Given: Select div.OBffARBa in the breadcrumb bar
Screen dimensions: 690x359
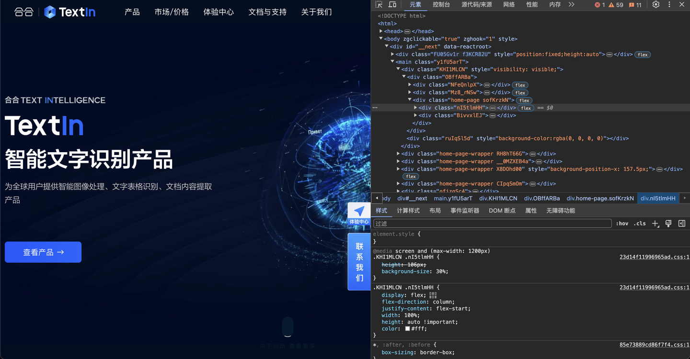Looking at the screenshot, I should point(542,198).
